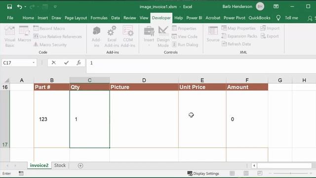Image resolution: width=316 pixels, height=178 pixels.
Task: Open Expansion Packs
Action: (x=239, y=36)
